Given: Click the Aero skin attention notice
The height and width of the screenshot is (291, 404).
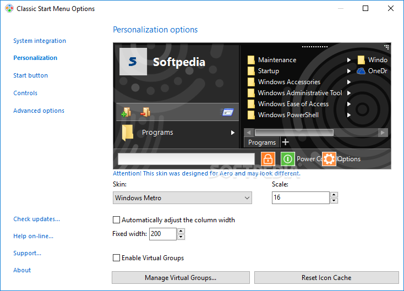Looking at the screenshot, I should [x=206, y=173].
